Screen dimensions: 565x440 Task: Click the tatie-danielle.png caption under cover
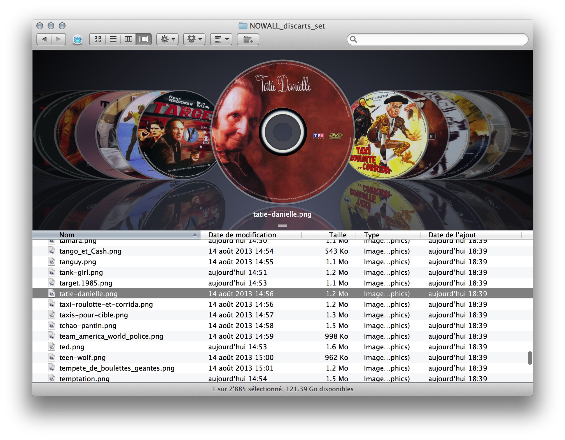(282, 214)
